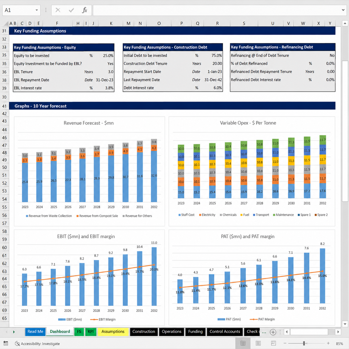Open the Name Box dropdown arrow
349x349 pixels.
(x=36, y=10)
